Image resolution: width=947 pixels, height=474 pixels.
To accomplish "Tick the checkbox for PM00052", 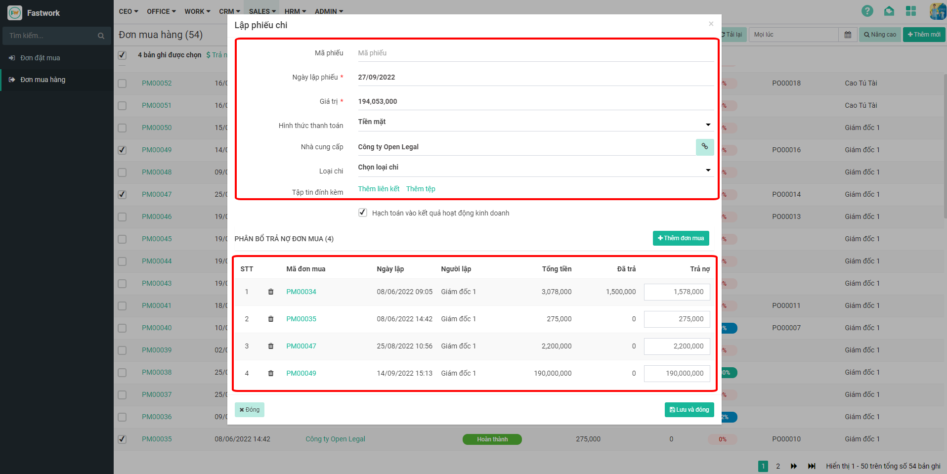I will (x=122, y=83).
